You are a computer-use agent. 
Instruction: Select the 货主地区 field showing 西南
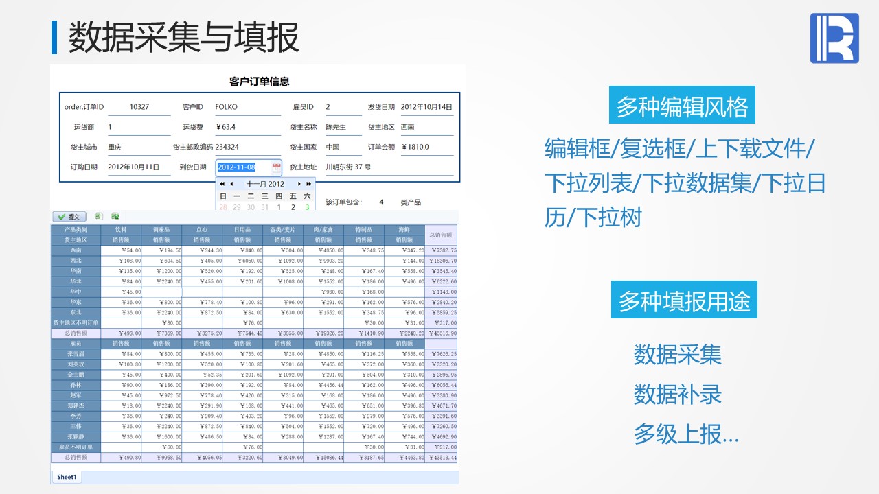click(x=427, y=127)
